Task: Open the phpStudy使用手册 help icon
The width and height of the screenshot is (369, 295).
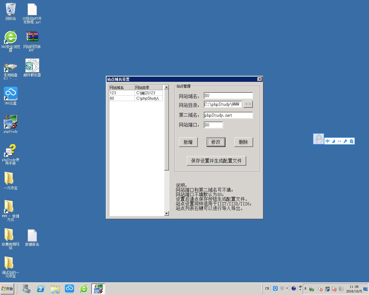Action: [x=11, y=151]
